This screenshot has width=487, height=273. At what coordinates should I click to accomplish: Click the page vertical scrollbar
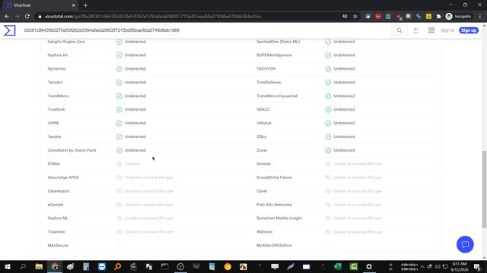pos(484,190)
